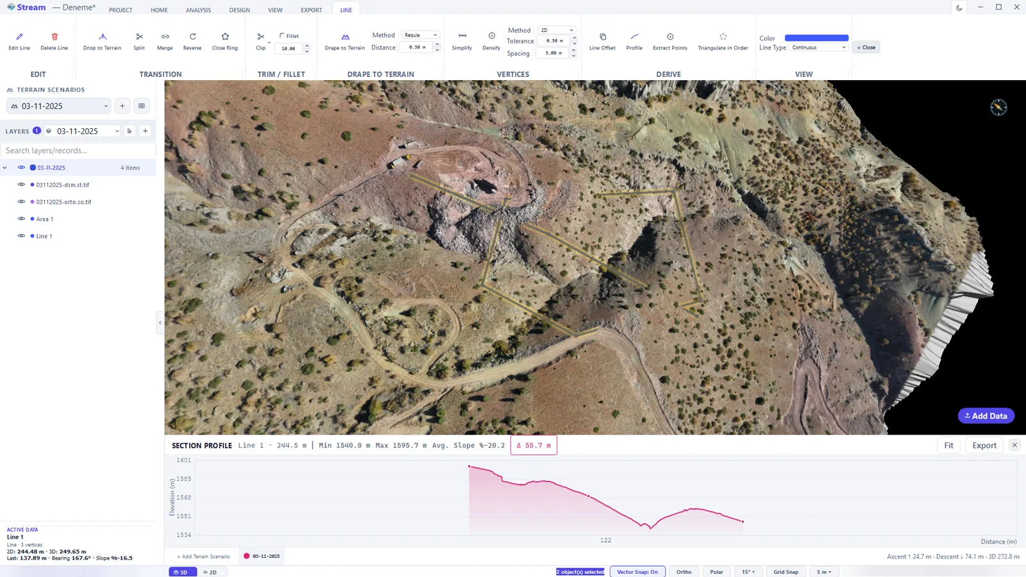Click the Delete Line trash icon
The image size is (1026, 577).
[55, 37]
